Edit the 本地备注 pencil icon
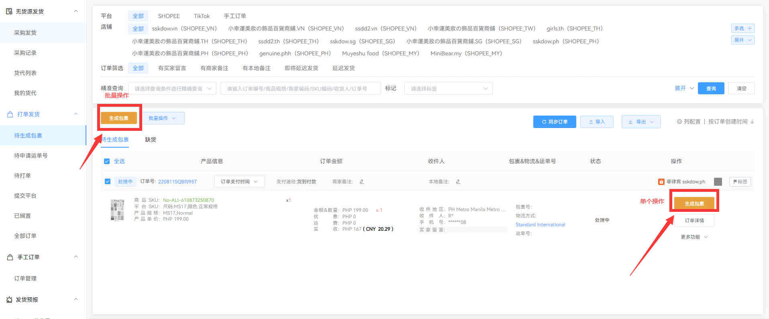 [458, 182]
